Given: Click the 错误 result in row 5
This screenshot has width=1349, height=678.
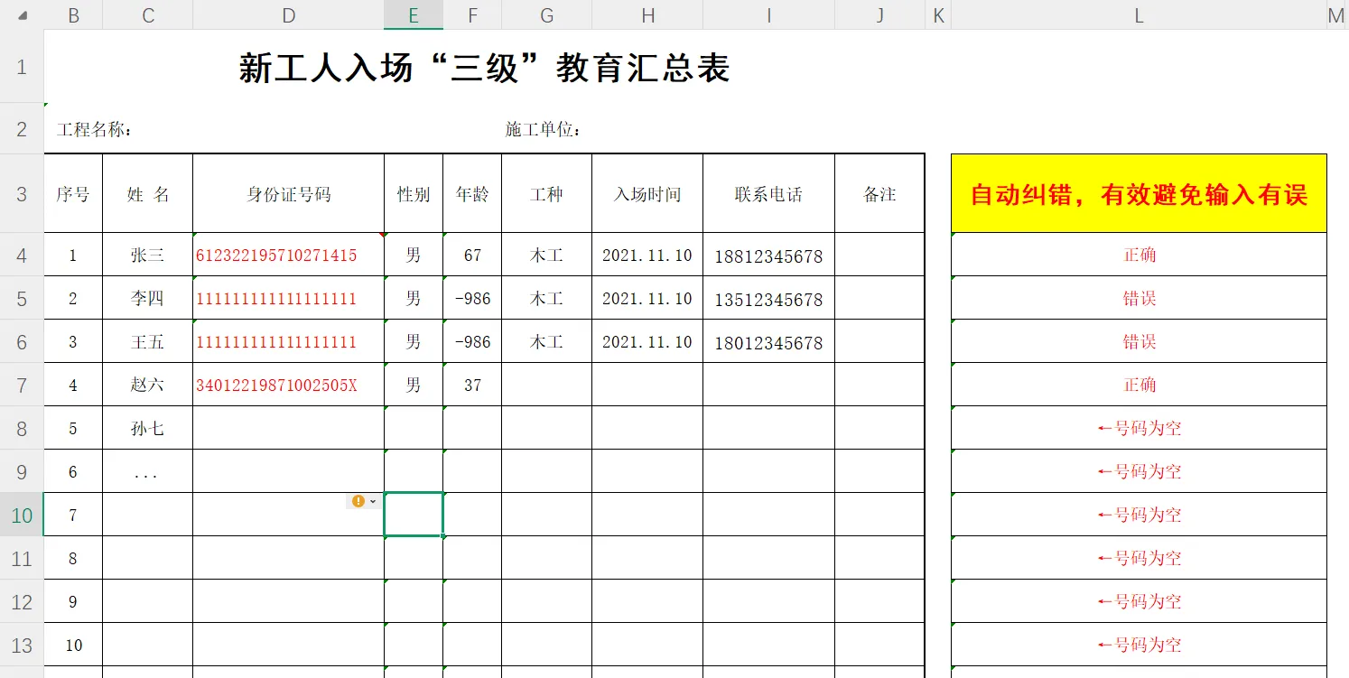Looking at the screenshot, I should pos(1139,298).
